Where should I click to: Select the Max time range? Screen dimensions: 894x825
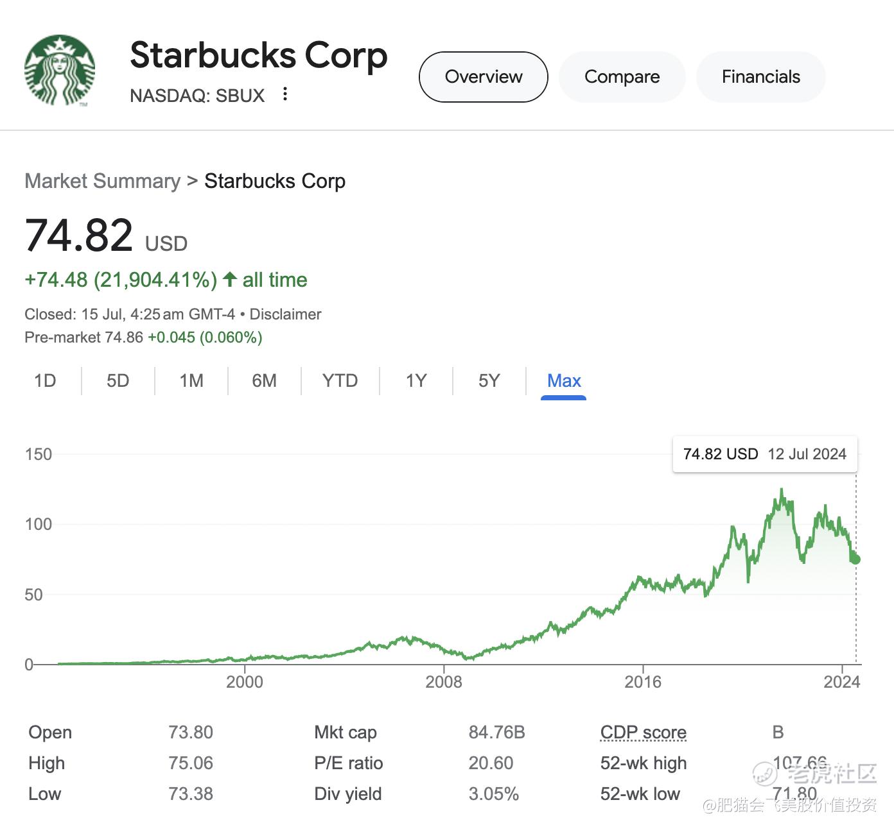tap(564, 381)
